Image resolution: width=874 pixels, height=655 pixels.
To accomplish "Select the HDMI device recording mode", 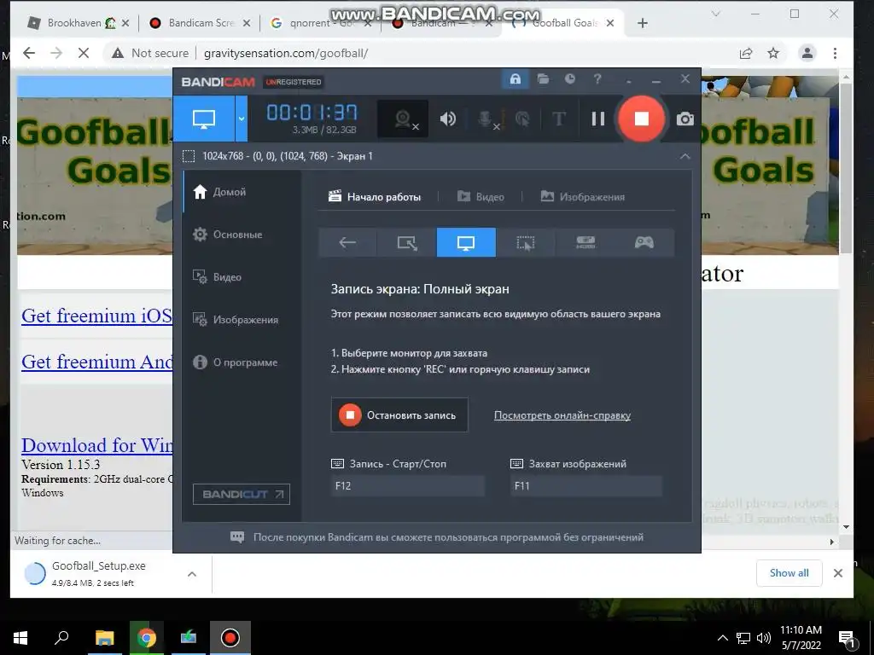I will pyautogui.click(x=585, y=242).
